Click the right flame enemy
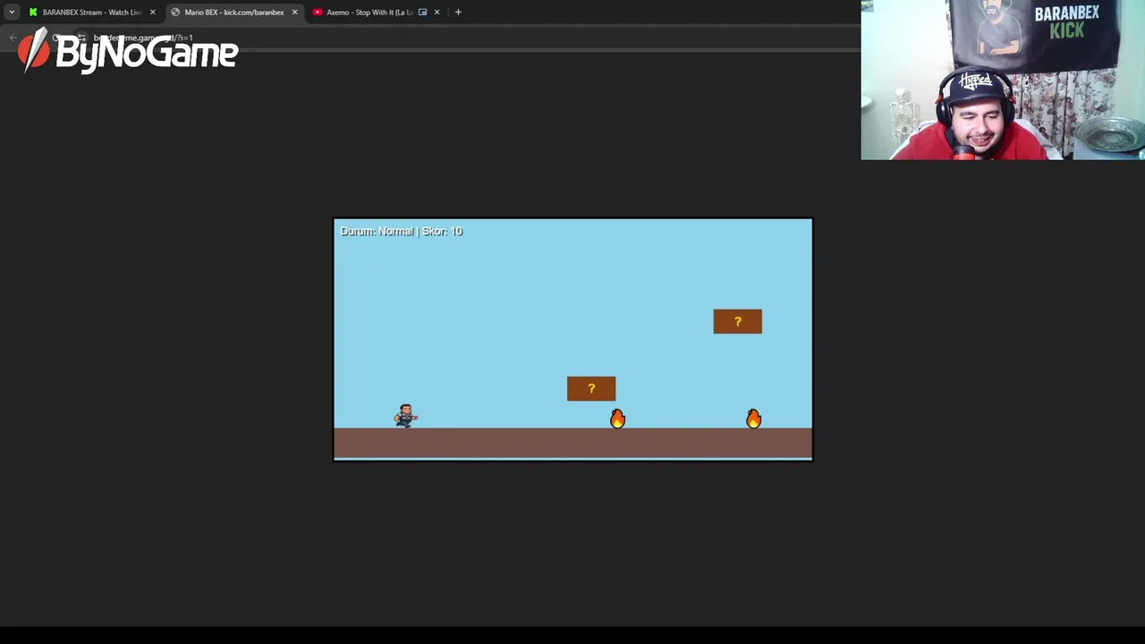Image resolution: width=1145 pixels, height=644 pixels. (x=753, y=418)
